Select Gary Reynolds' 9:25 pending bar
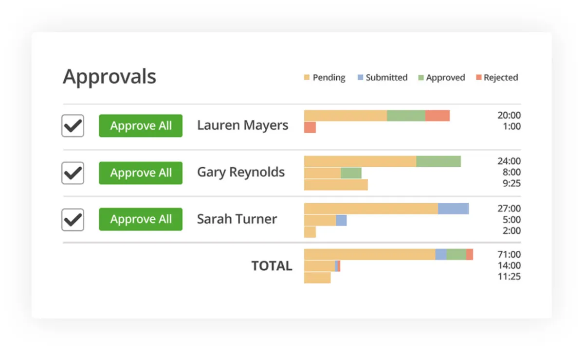The image size is (584, 350). pyautogui.click(x=336, y=185)
